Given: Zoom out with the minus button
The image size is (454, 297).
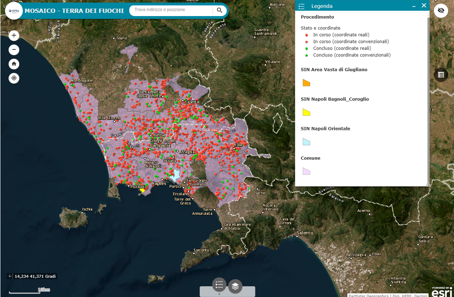Looking at the screenshot, I should point(14,50).
